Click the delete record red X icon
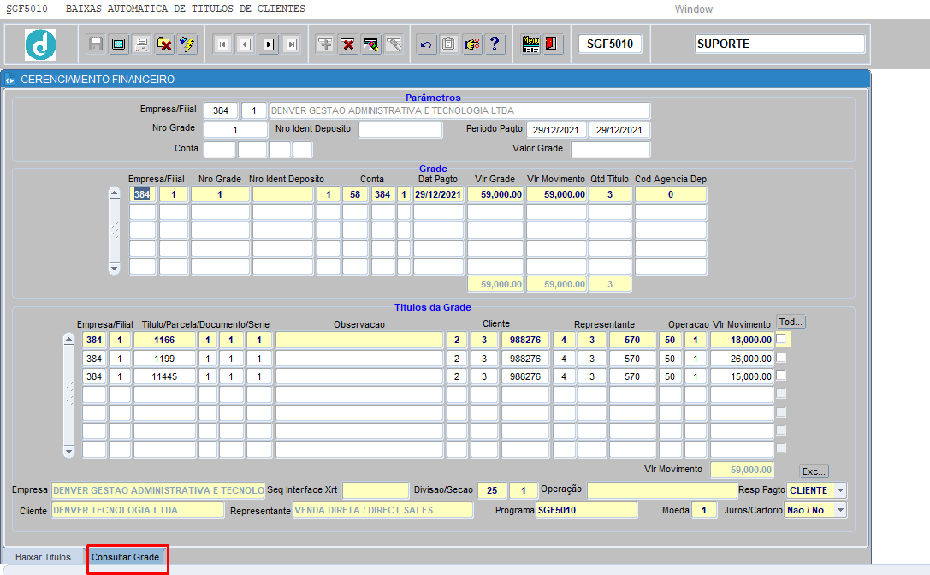Viewport: 930px width, 575px height. point(348,44)
